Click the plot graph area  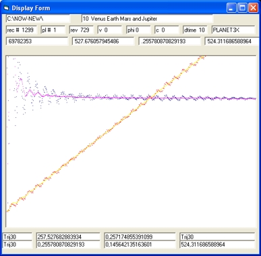(131, 141)
